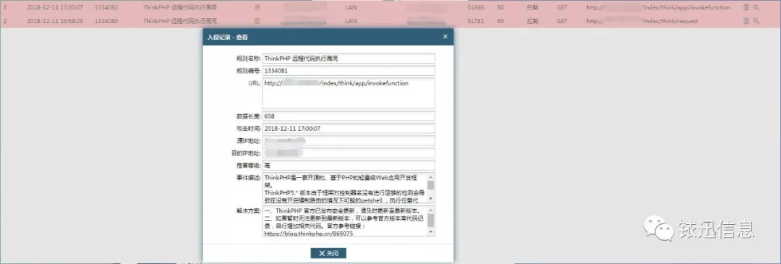This screenshot has height=264, width=781.
Task: Click the 规则名称 field showing ThinkPHP 远程代码执行漏洞
Action: click(349, 59)
